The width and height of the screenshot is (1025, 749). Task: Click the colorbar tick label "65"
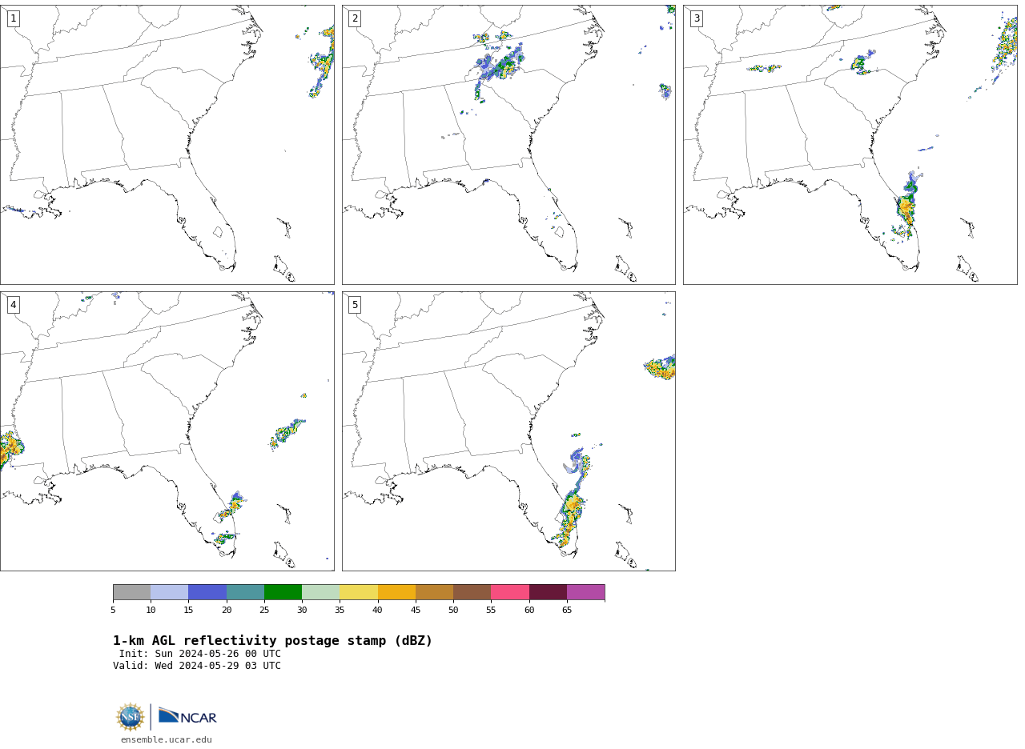point(567,611)
